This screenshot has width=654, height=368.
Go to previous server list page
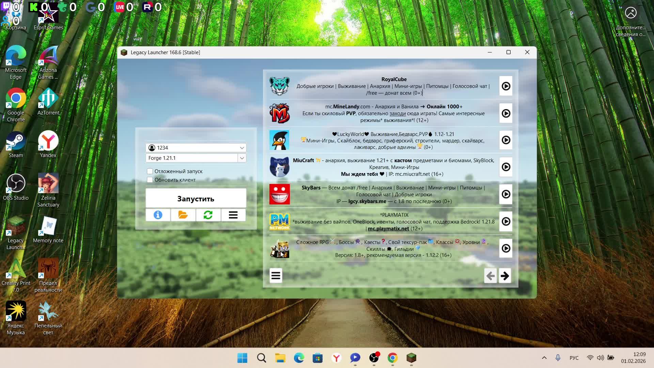[490, 276]
